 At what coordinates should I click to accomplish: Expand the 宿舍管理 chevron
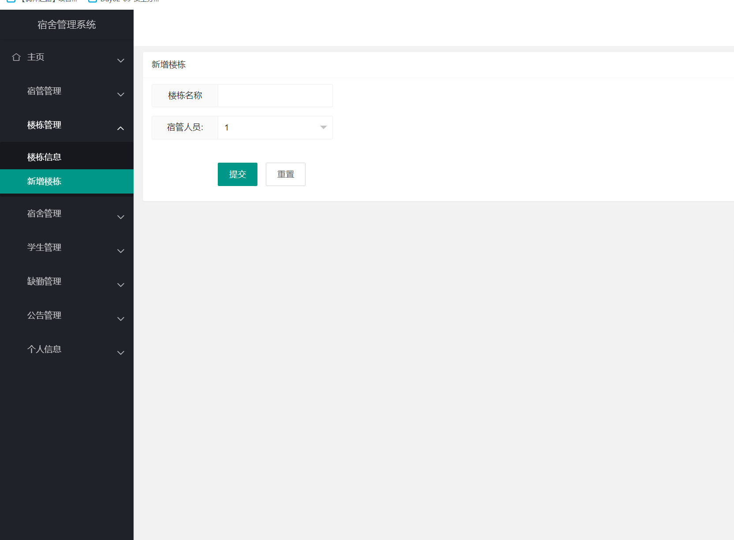click(121, 217)
